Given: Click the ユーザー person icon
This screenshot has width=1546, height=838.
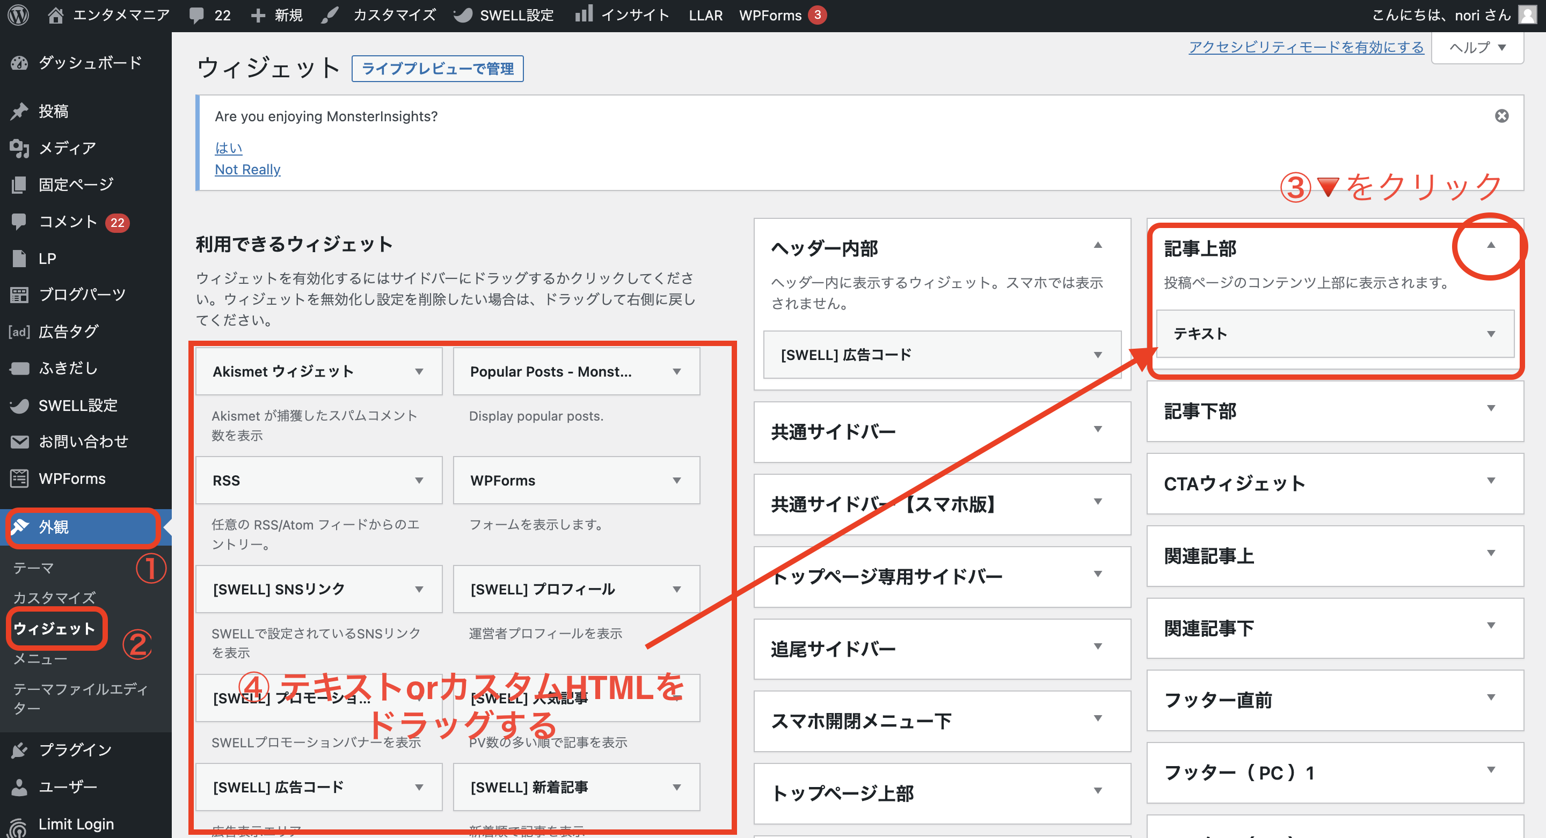Looking at the screenshot, I should 19,787.
